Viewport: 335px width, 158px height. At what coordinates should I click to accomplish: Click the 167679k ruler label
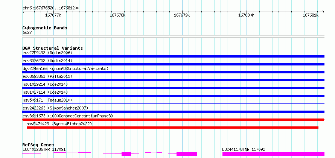pos(182,15)
